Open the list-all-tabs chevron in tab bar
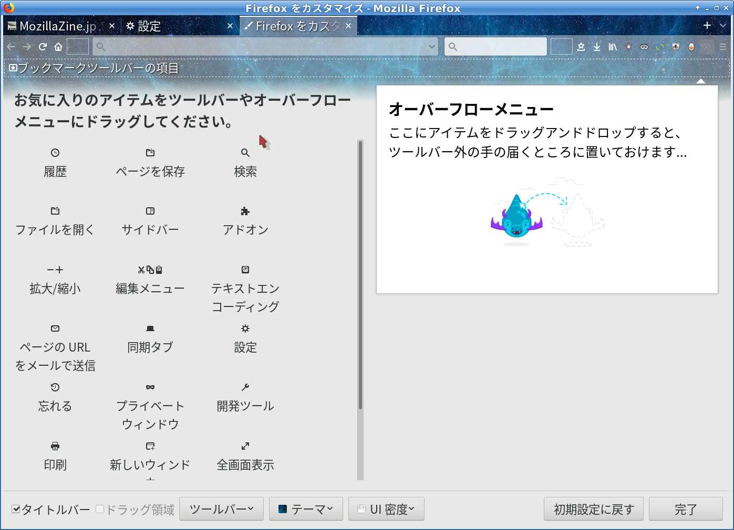Image resolution: width=734 pixels, height=530 pixels. (x=723, y=25)
